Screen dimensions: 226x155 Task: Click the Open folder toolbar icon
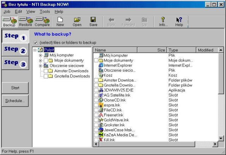point(77,22)
